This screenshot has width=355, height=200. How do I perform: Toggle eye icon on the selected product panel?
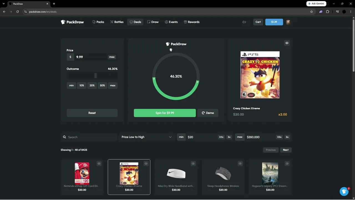(x=287, y=43)
